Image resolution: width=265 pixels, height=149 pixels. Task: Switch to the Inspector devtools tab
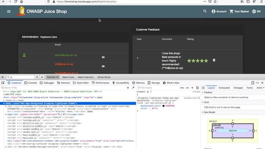(x=14, y=83)
